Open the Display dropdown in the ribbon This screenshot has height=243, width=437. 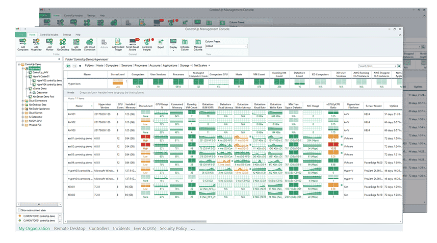[173, 45]
